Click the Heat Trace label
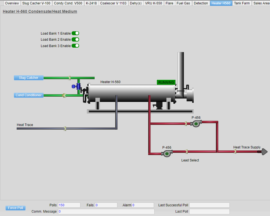This screenshot has height=216, width=270. [25, 125]
